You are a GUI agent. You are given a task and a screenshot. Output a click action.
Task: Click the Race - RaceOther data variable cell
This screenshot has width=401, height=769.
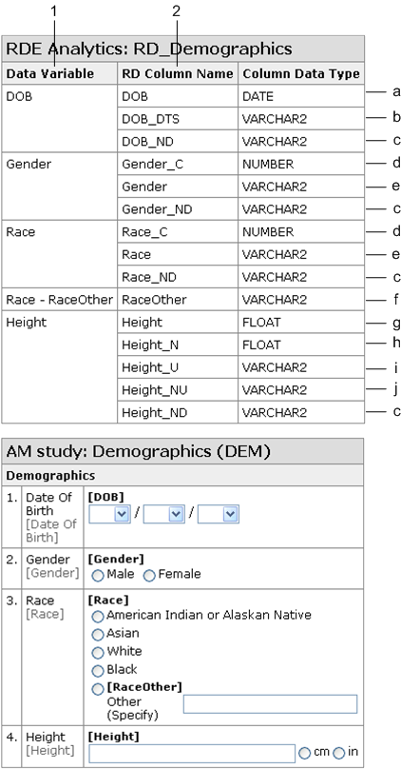pos(60,299)
